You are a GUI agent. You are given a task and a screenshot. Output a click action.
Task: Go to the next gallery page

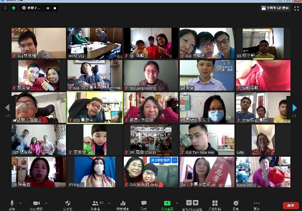click(294, 108)
